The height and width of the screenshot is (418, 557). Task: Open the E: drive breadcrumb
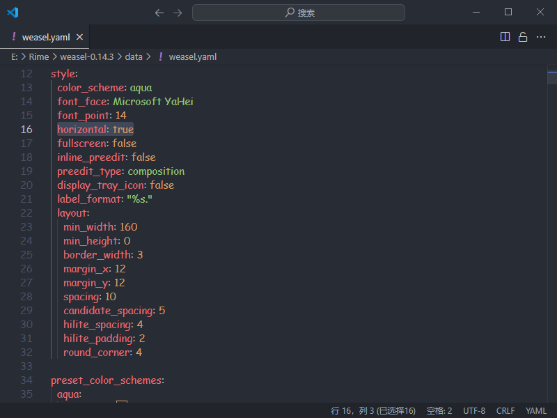tap(15, 56)
